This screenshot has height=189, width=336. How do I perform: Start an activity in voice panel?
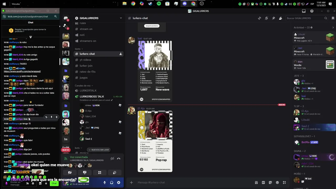coord(100,172)
